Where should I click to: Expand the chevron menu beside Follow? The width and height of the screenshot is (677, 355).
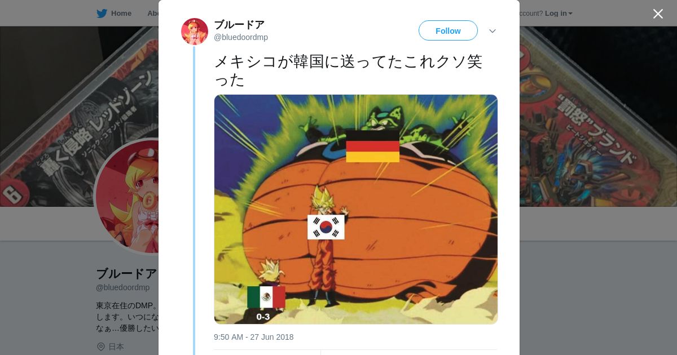tap(492, 31)
